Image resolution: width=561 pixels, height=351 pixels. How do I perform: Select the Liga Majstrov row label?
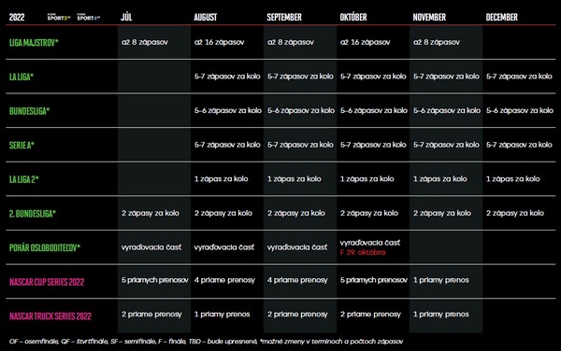[34, 43]
